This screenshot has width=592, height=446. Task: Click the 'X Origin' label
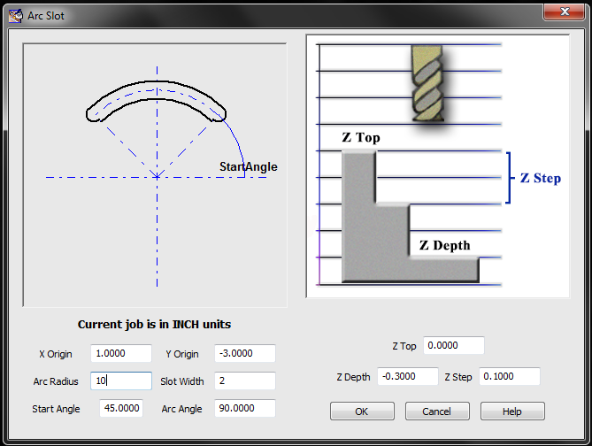click(56, 354)
